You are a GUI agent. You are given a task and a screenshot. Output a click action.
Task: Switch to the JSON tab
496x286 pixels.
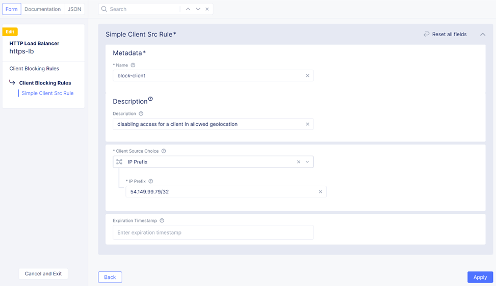point(74,9)
